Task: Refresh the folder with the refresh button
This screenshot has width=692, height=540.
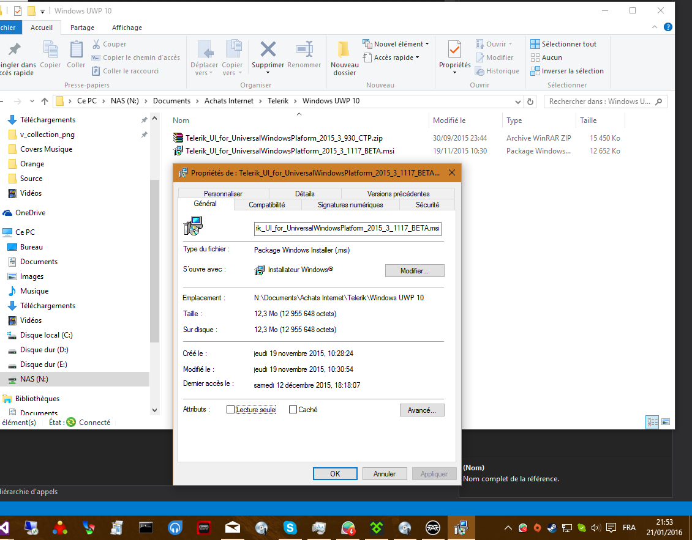Action: (x=530, y=102)
